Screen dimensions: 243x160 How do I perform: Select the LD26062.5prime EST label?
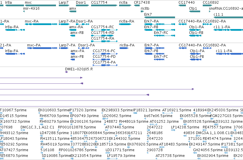point(117,116)
